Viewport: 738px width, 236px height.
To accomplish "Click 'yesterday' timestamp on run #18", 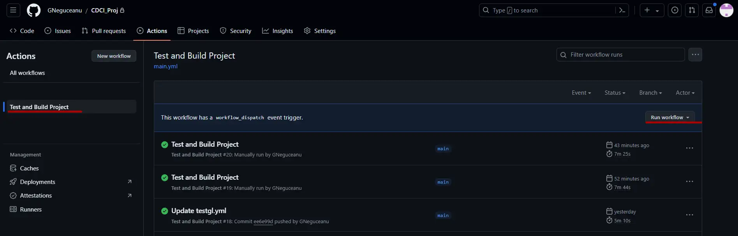I will [625, 212].
